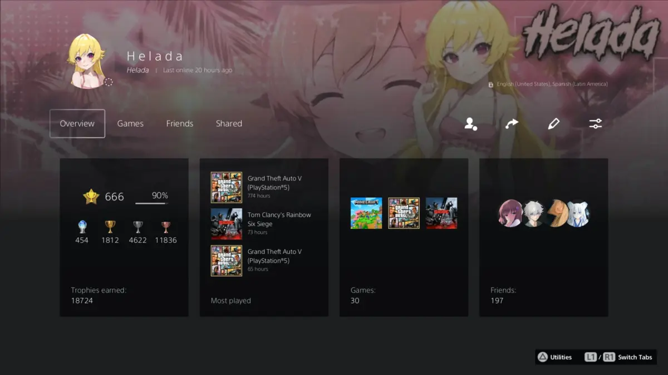Screen dimensions: 668x375
Task: Switch to the Friends tab
Action: [180, 123]
